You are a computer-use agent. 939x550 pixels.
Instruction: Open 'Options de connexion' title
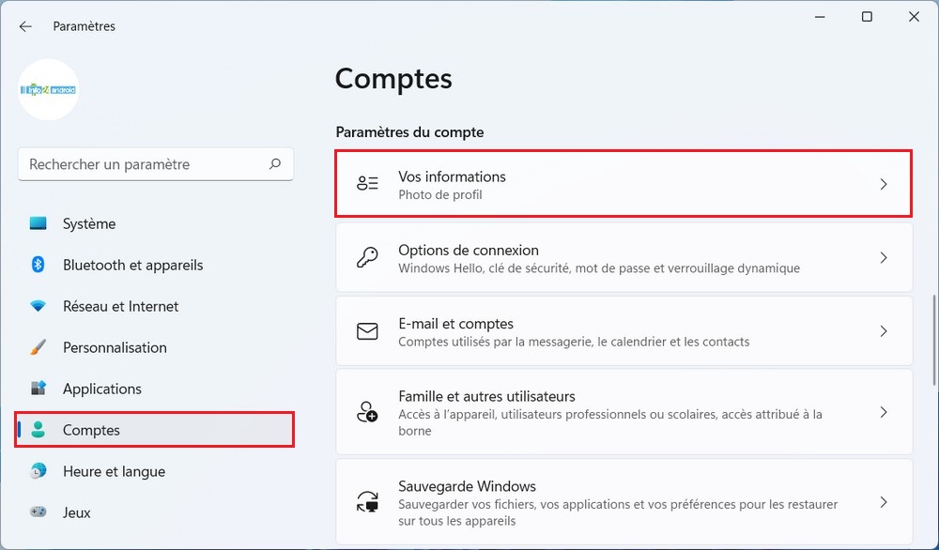click(469, 251)
